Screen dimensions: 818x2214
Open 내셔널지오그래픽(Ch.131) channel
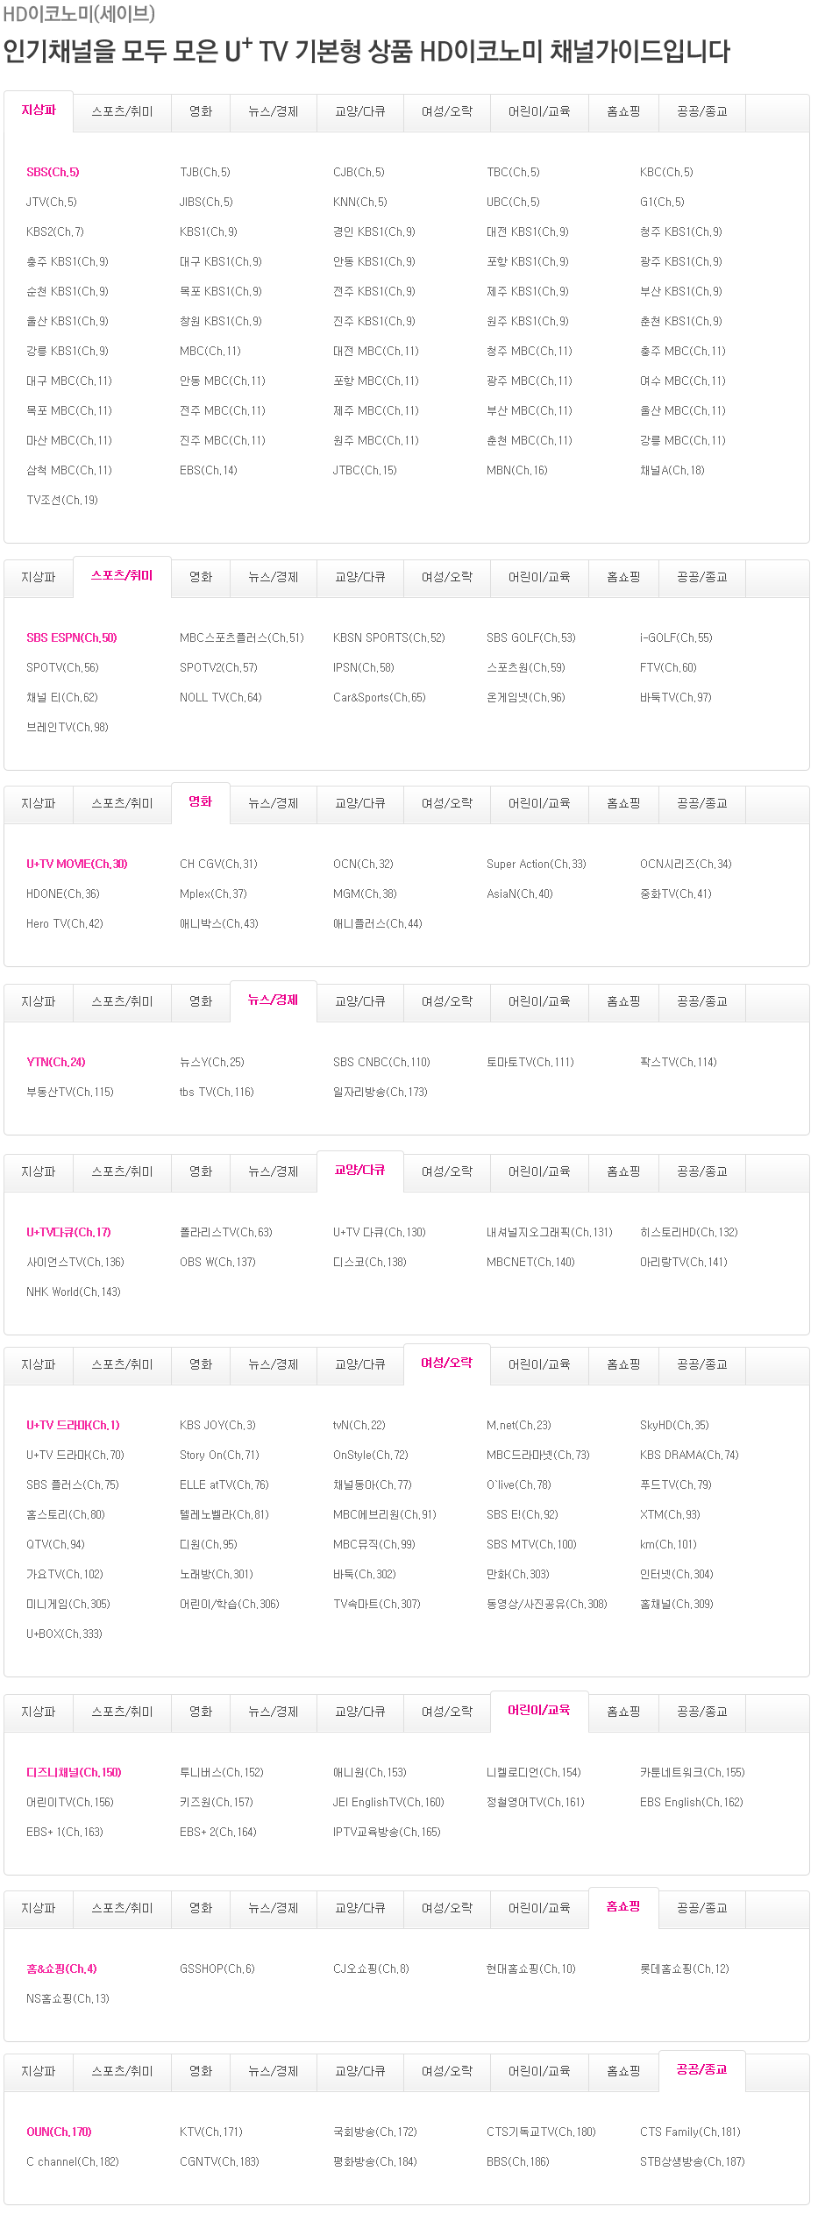pyautogui.click(x=550, y=1233)
